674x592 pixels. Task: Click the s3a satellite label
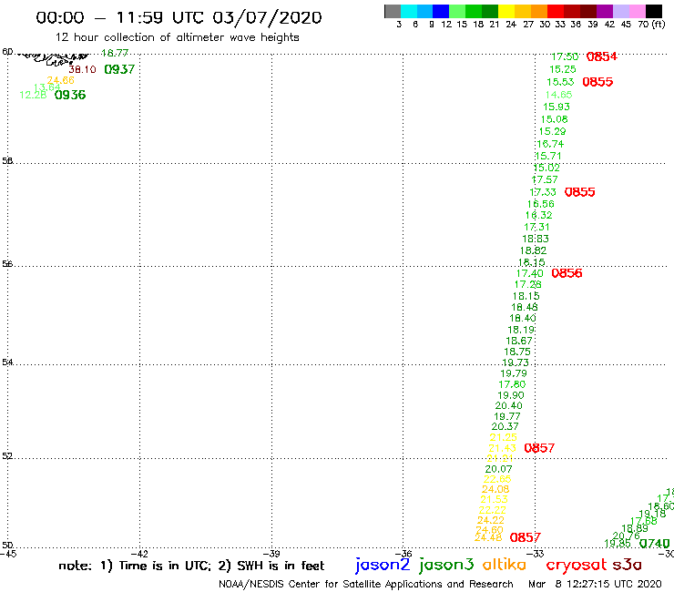[x=627, y=565]
